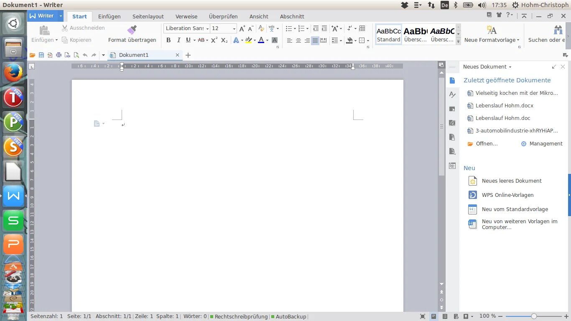The image size is (571, 321).
Task: Open the font name dropdown
Action: coord(207,28)
